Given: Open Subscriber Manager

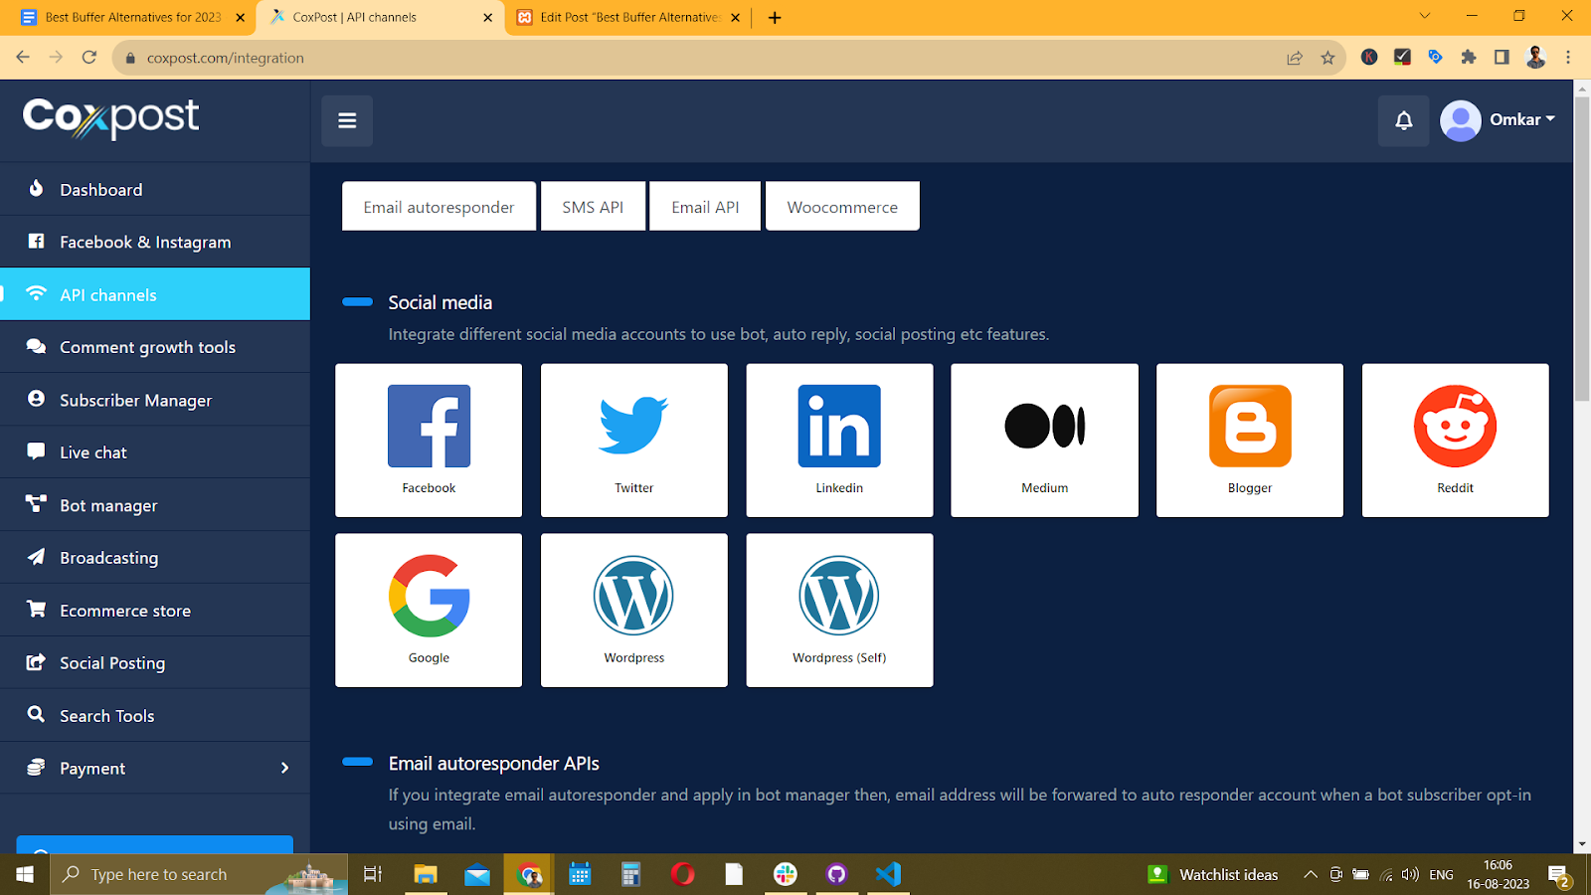Looking at the screenshot, I should [x=155, y=400].
